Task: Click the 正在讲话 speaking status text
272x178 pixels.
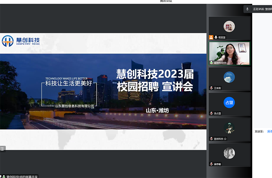Action: [x=262, y=9]
